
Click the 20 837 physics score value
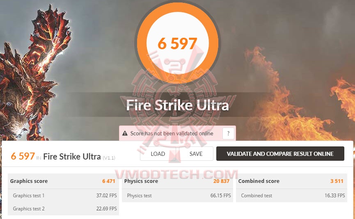click(221, 181)
